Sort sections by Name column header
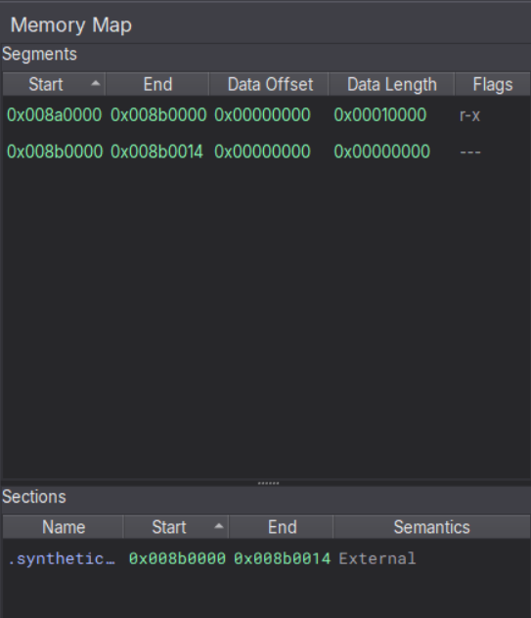 (x=64, y=527)
